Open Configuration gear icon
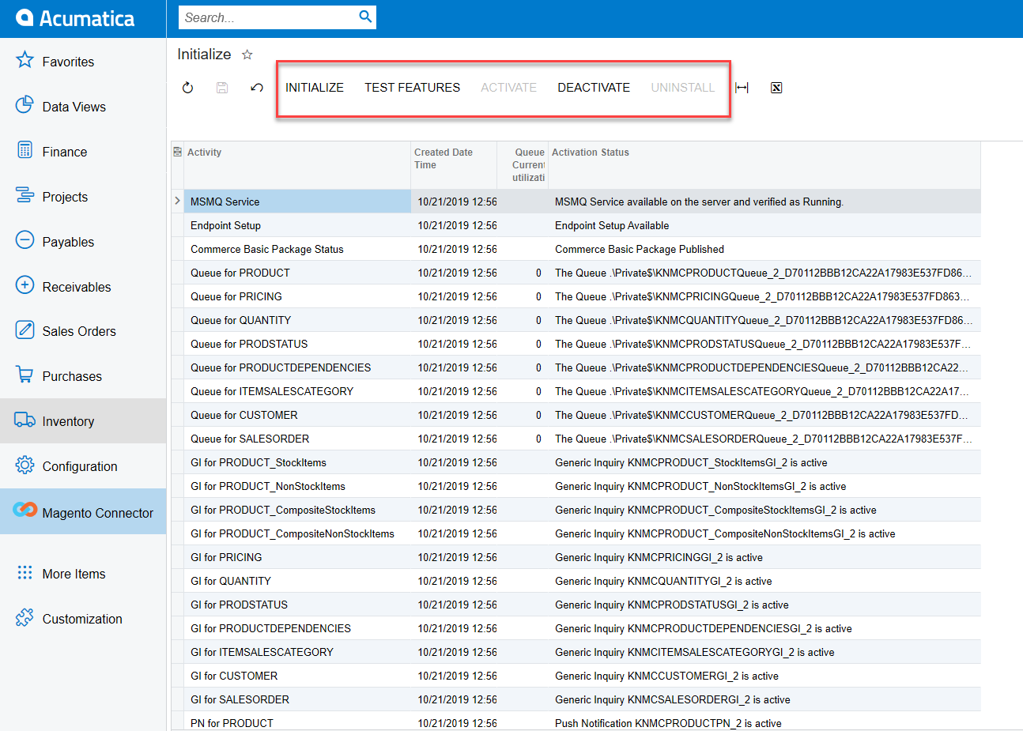This screenshot has height=731, width=1023. (x=25, y=465)
